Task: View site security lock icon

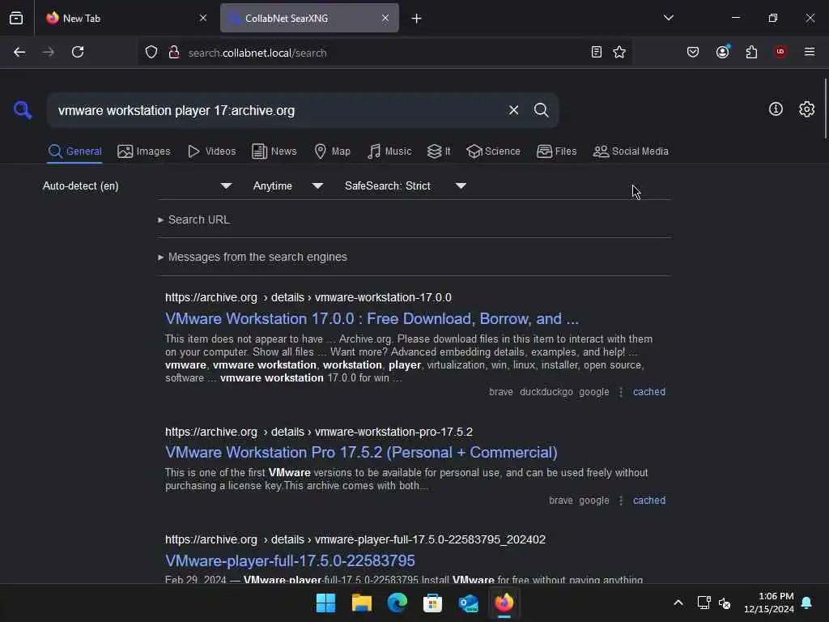Action: tap(173, 53)
